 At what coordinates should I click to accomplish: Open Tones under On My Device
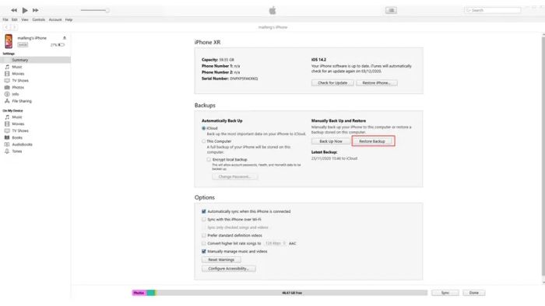tap(16, 151)
